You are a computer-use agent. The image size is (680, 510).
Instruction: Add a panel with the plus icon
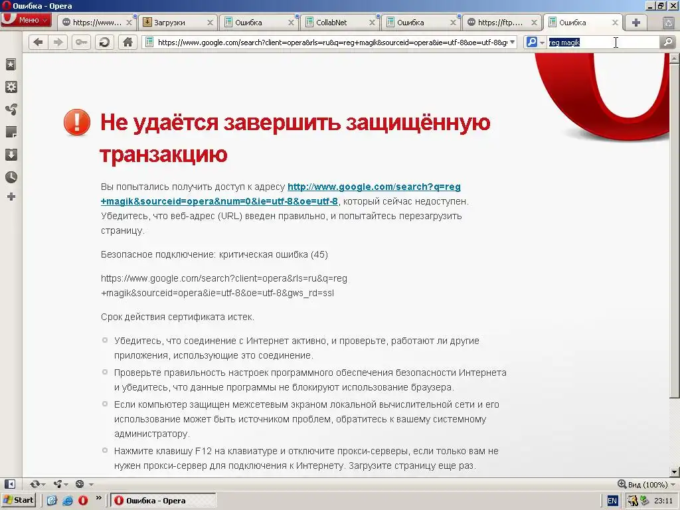click(x=11, y=197)
